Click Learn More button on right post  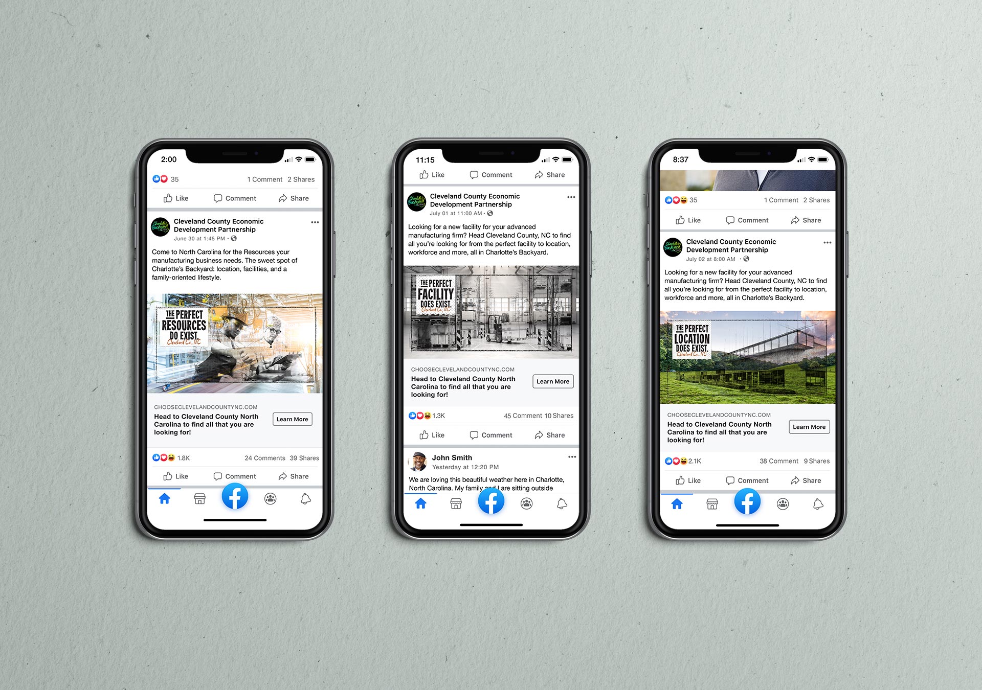[809, 427]
